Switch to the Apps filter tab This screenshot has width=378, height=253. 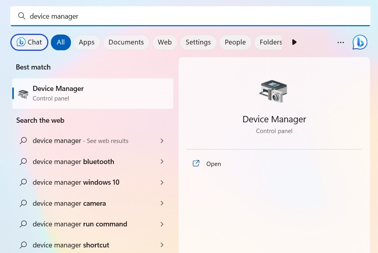(86, 42)
